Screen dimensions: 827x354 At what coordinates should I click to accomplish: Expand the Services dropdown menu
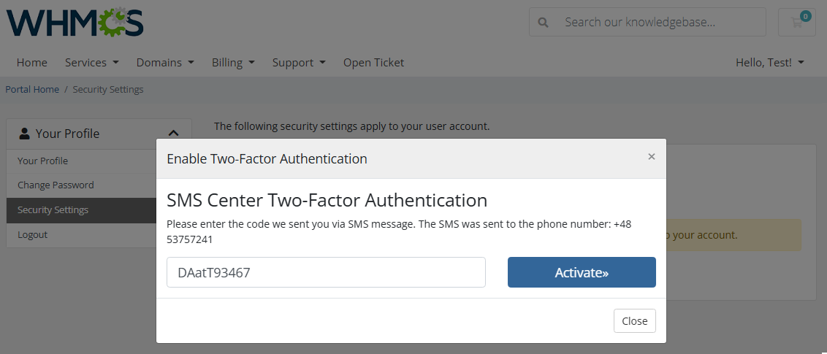[x=91, y=63]
